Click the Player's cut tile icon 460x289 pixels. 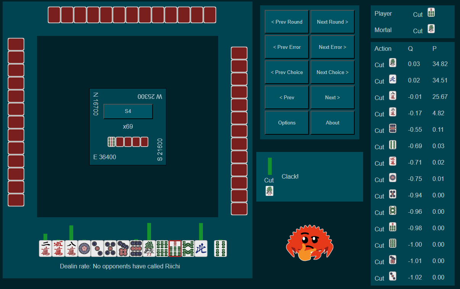[x=431, y=13]
